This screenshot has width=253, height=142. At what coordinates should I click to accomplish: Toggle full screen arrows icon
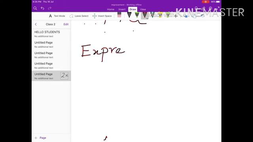(x=218, y=8)
